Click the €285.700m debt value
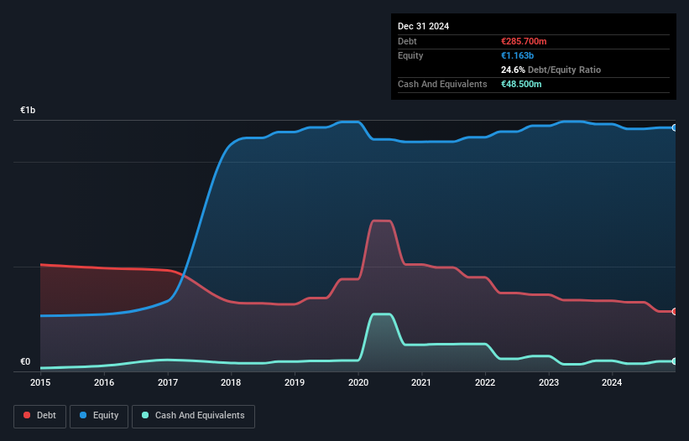689x441 pixels. (x=524, y=41)
